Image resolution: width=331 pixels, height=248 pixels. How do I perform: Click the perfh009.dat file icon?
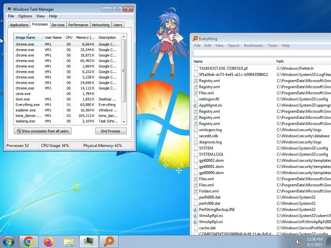point(196,197)
